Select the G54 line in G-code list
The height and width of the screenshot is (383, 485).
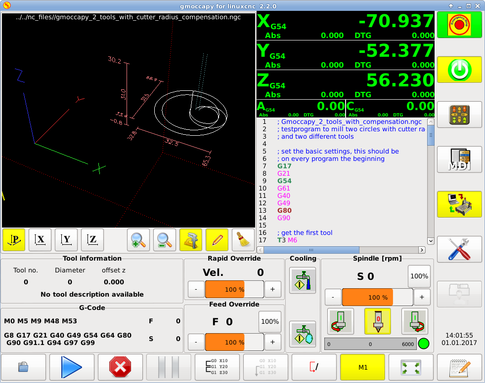[284, 181]
